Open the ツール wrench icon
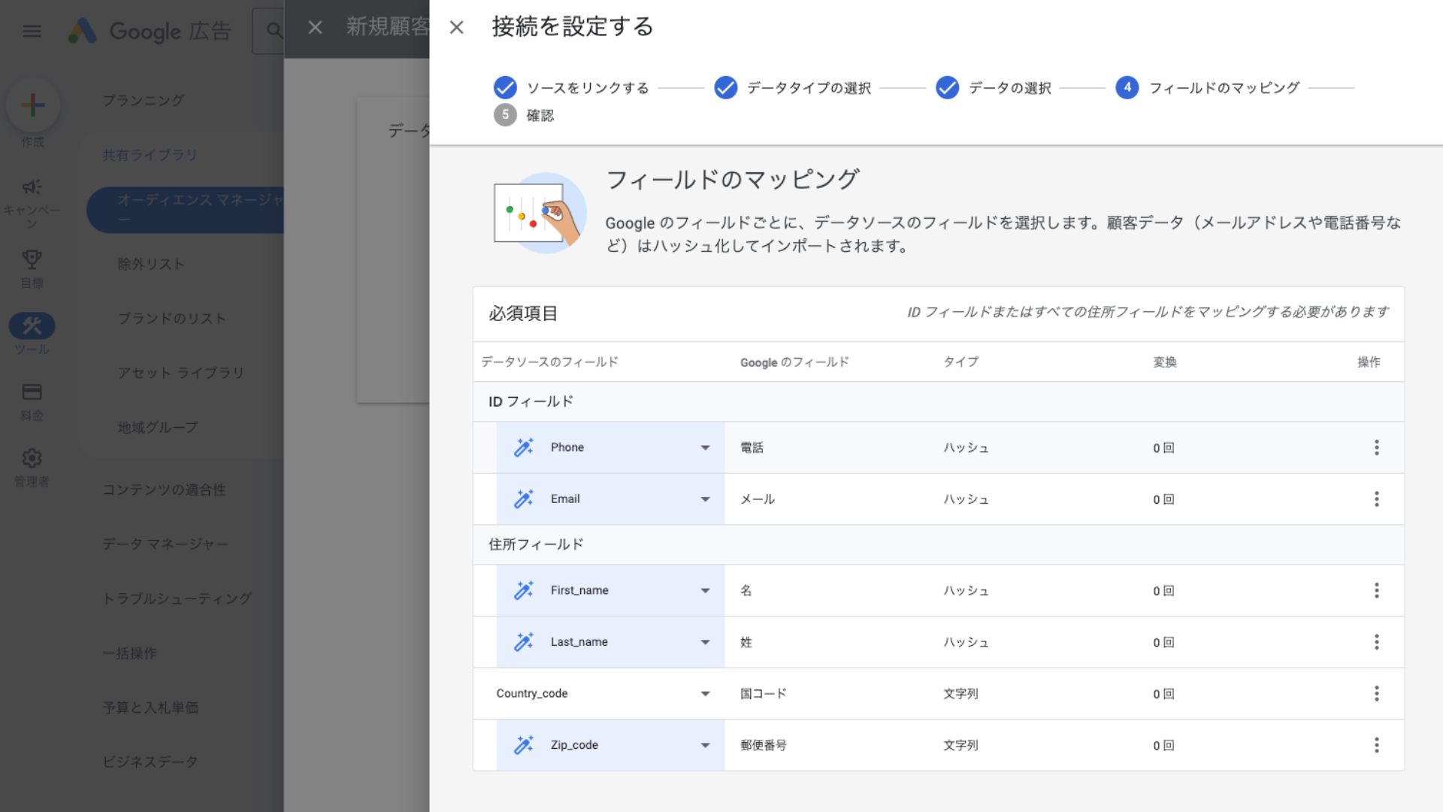This screenshot has height=812, width=1443. (32, 326)
